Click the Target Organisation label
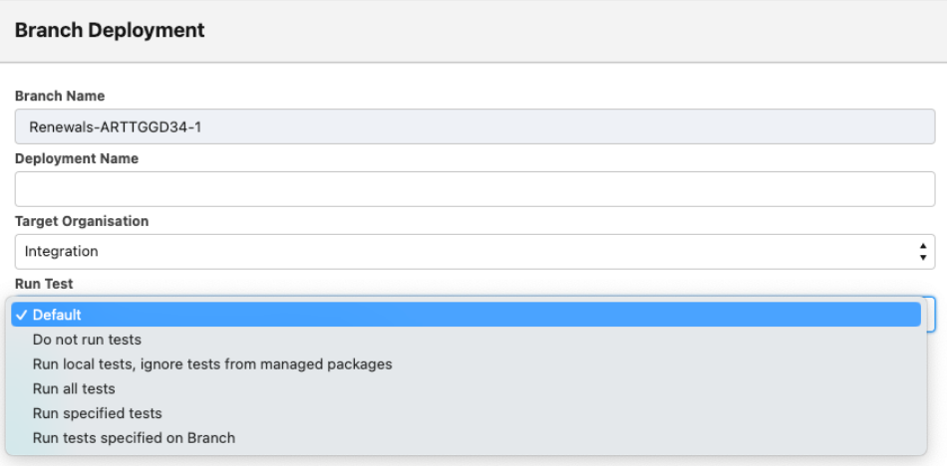 coord(82,221)
